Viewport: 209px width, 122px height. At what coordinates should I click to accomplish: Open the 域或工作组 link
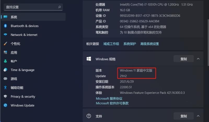[x=111, y=44]
